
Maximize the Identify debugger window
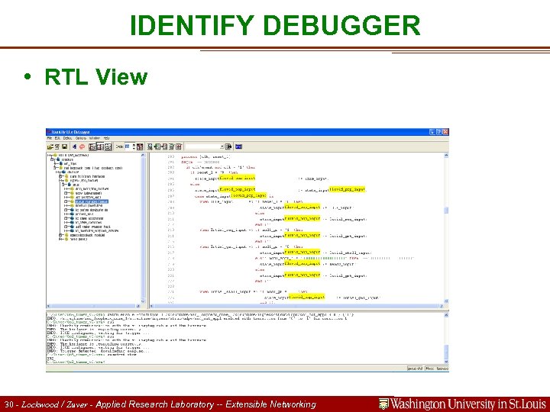[438, 132]
